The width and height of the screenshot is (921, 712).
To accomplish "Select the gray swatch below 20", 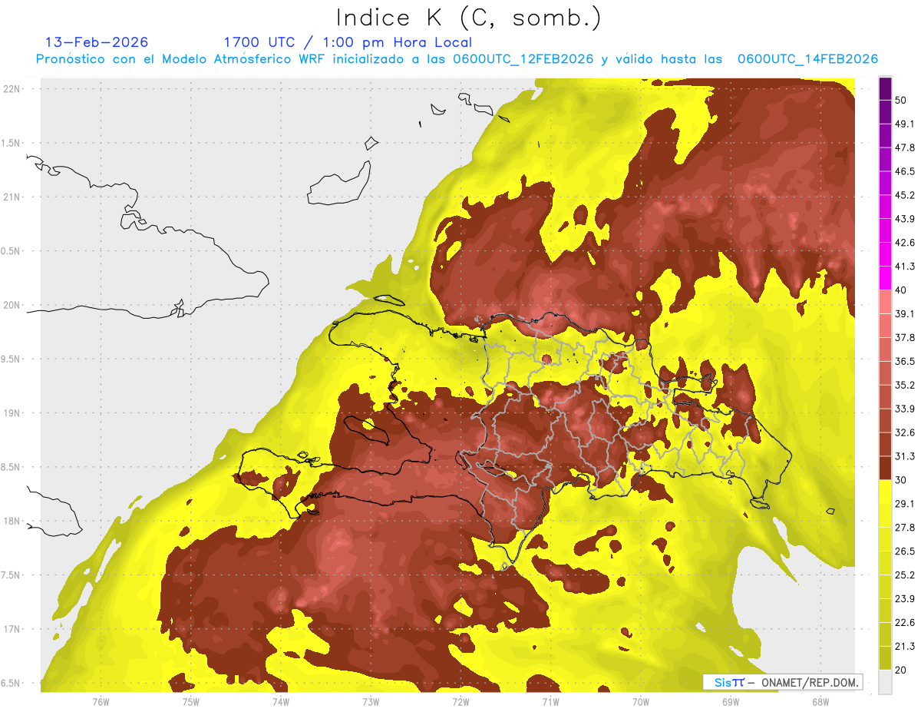I will pyautogui.click(x=885, y=682).
